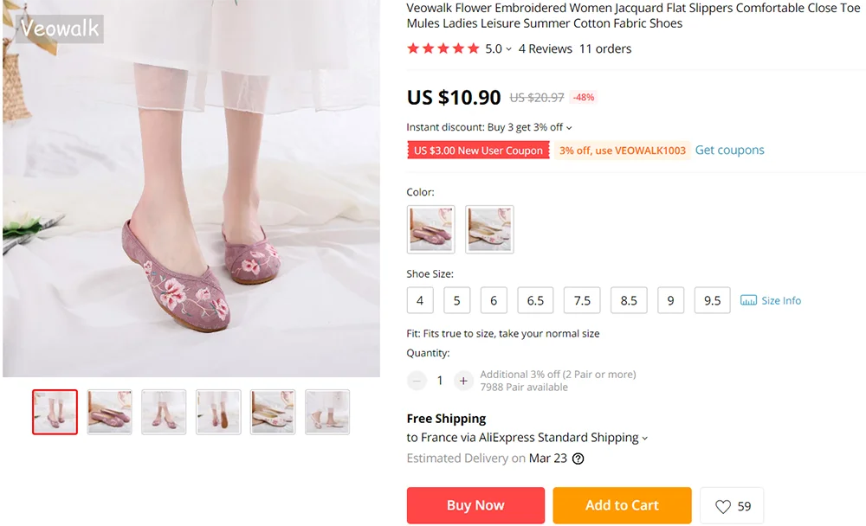This screenshot has height=526, width=866.
Task: Click the Get coupons link
Action: tap(729, 150)
